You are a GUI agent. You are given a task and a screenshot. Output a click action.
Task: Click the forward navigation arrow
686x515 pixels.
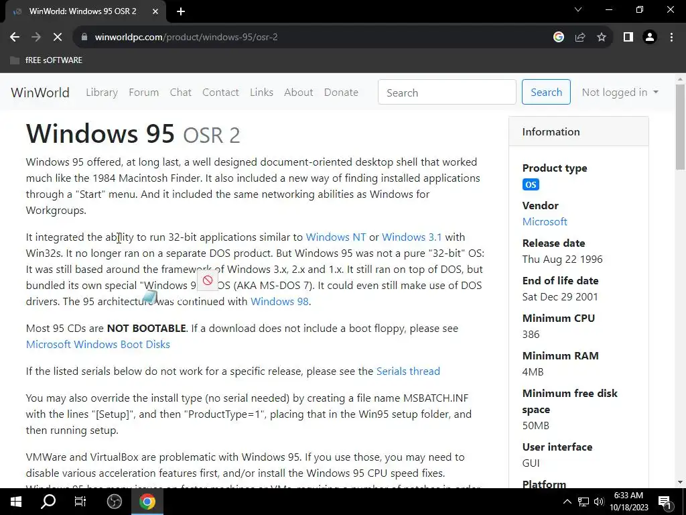[x=36, y=38]
